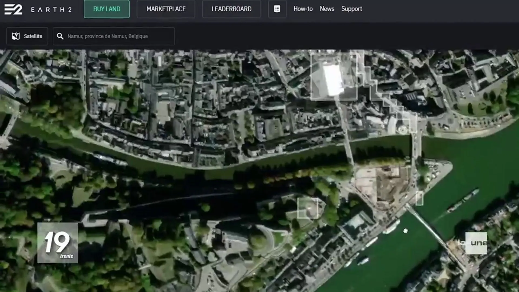Click the small highlighted tile near bridge
Image resolution: width=519 pixels, height=292 pixels.
tap(419, 198)
